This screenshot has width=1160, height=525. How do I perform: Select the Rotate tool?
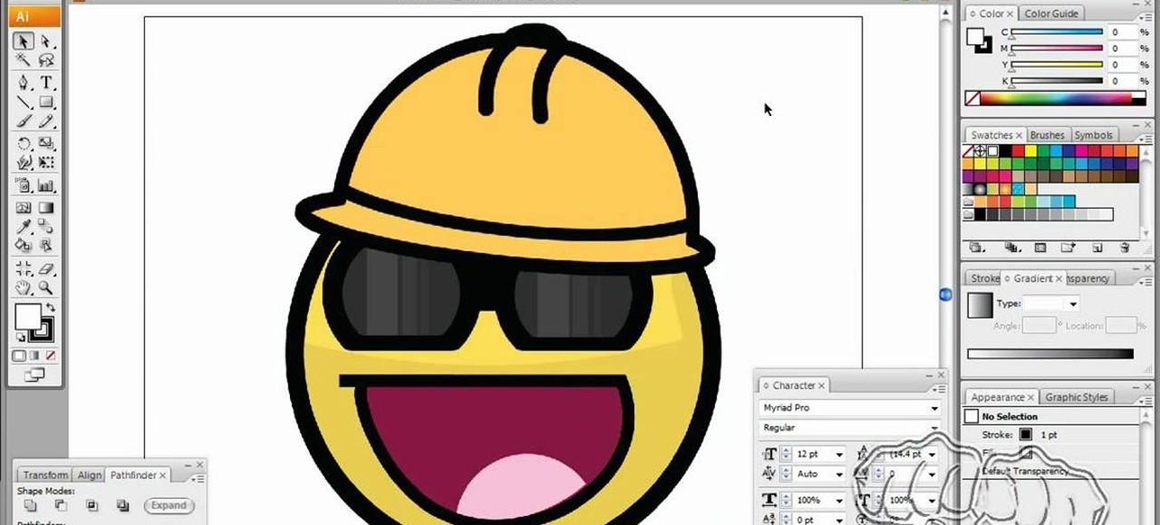pyautogui.click(x=24, y=143)
